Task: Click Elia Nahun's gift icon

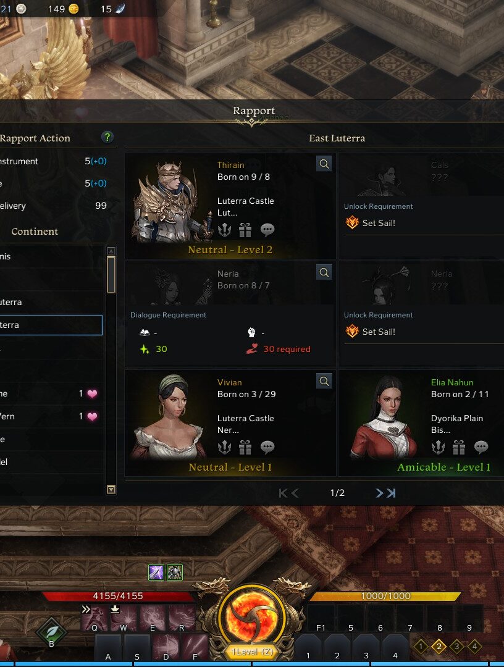Action: point(458,447)
